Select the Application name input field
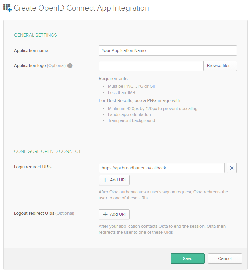The image size is (251, 273). (x=168, y=50)
